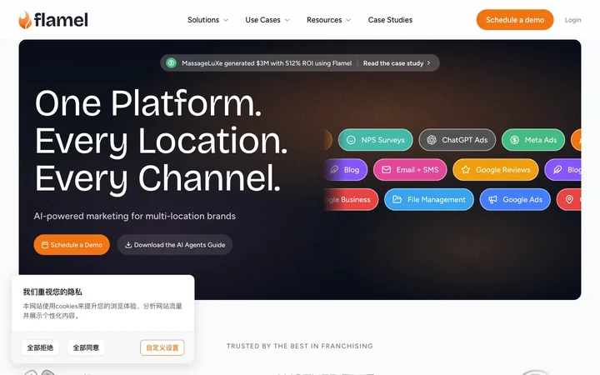This screenshot has width=600, height=375.
Task: Click the arrow next to Solutions
Action: pyautogui.click(x=226, y=20)
